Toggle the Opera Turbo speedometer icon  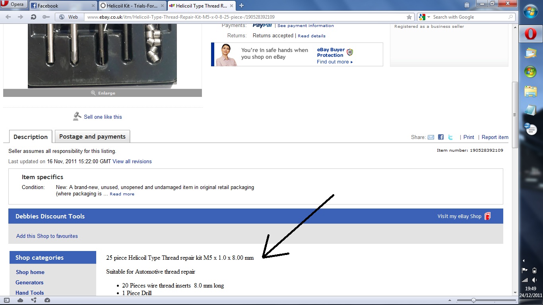coord(47,300)
